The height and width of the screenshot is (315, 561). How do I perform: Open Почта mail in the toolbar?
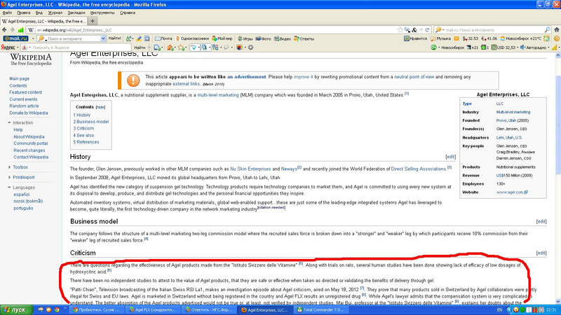(163, 38)
